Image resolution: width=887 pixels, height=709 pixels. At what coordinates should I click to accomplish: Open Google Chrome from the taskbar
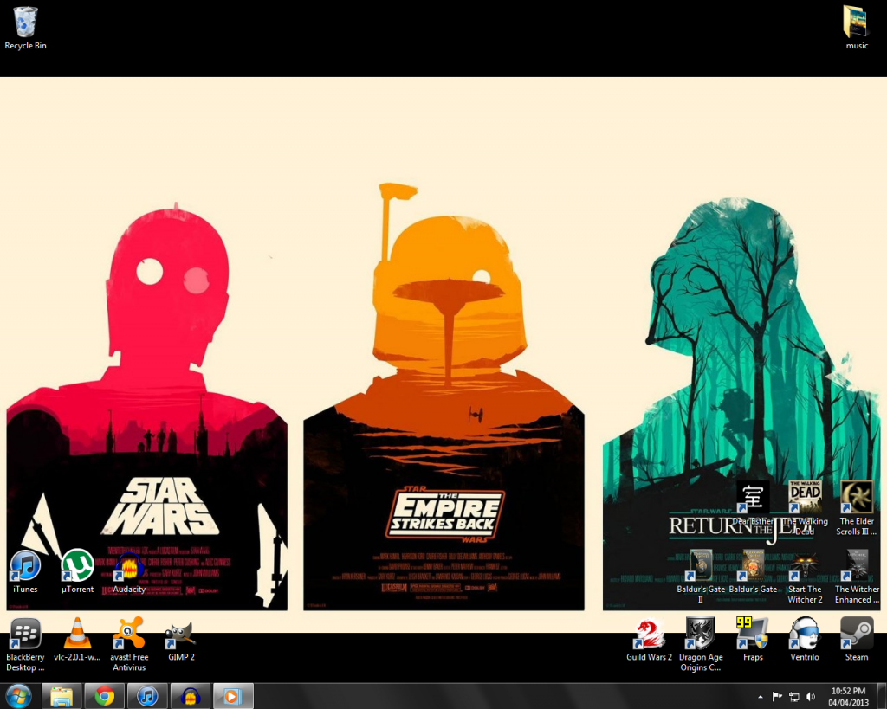[x=105, y=696]
